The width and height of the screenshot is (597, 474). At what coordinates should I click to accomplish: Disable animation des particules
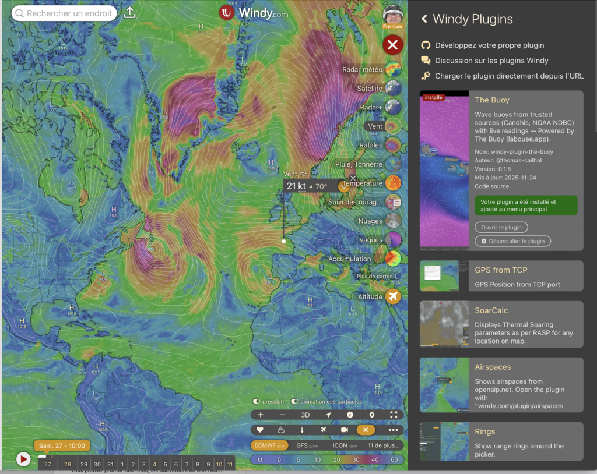pyautogui.click(x=295, y=401)
